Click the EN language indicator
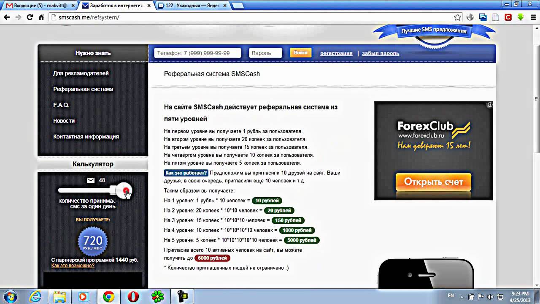540x304 pixels. click(451, 296)
